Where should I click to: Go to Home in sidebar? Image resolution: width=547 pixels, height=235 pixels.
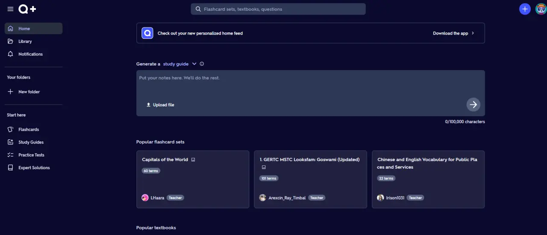point(33,29)
